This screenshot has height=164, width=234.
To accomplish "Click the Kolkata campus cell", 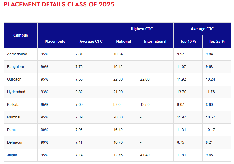I will [x=13, y=105].
